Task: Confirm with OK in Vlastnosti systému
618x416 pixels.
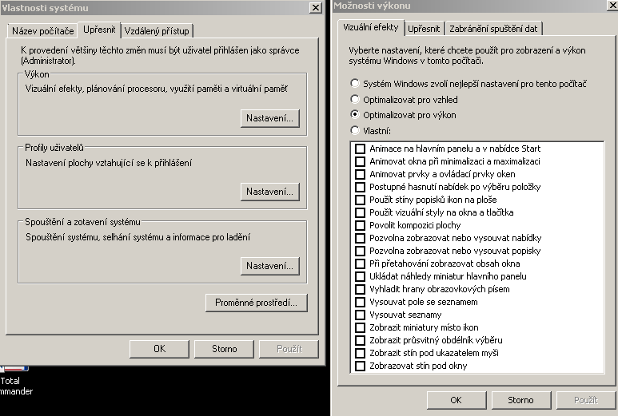Action: click(x=159, y=349)
